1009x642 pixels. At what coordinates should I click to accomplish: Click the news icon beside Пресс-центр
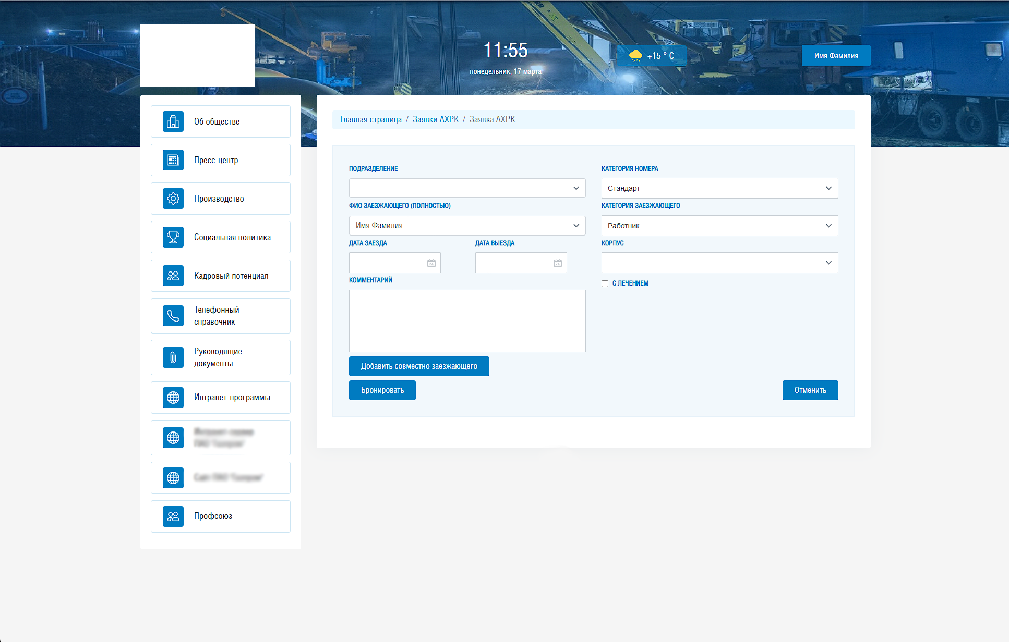tap(173, 160)
